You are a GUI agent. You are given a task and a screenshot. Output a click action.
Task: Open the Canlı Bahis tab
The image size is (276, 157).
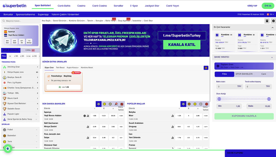click(x=64, y=6)
